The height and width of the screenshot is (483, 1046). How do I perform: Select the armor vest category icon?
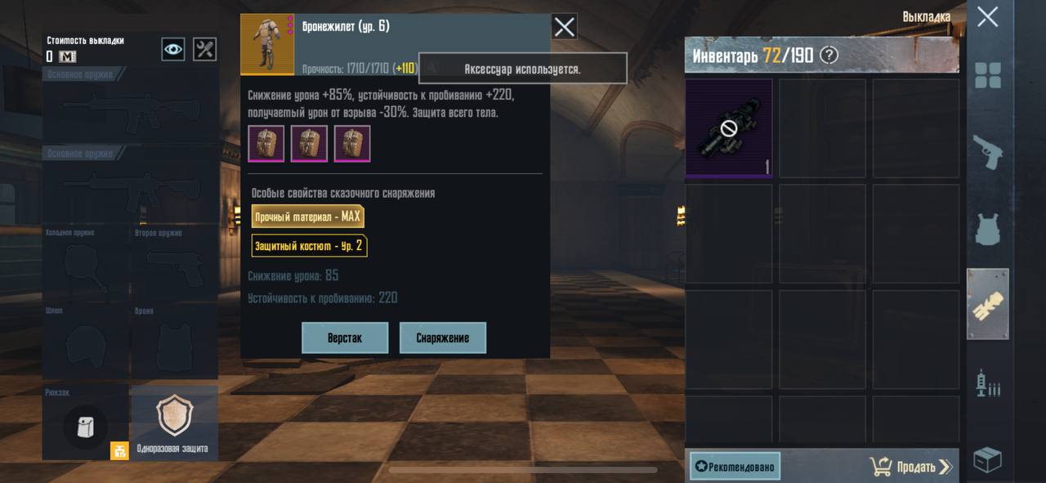987,228
